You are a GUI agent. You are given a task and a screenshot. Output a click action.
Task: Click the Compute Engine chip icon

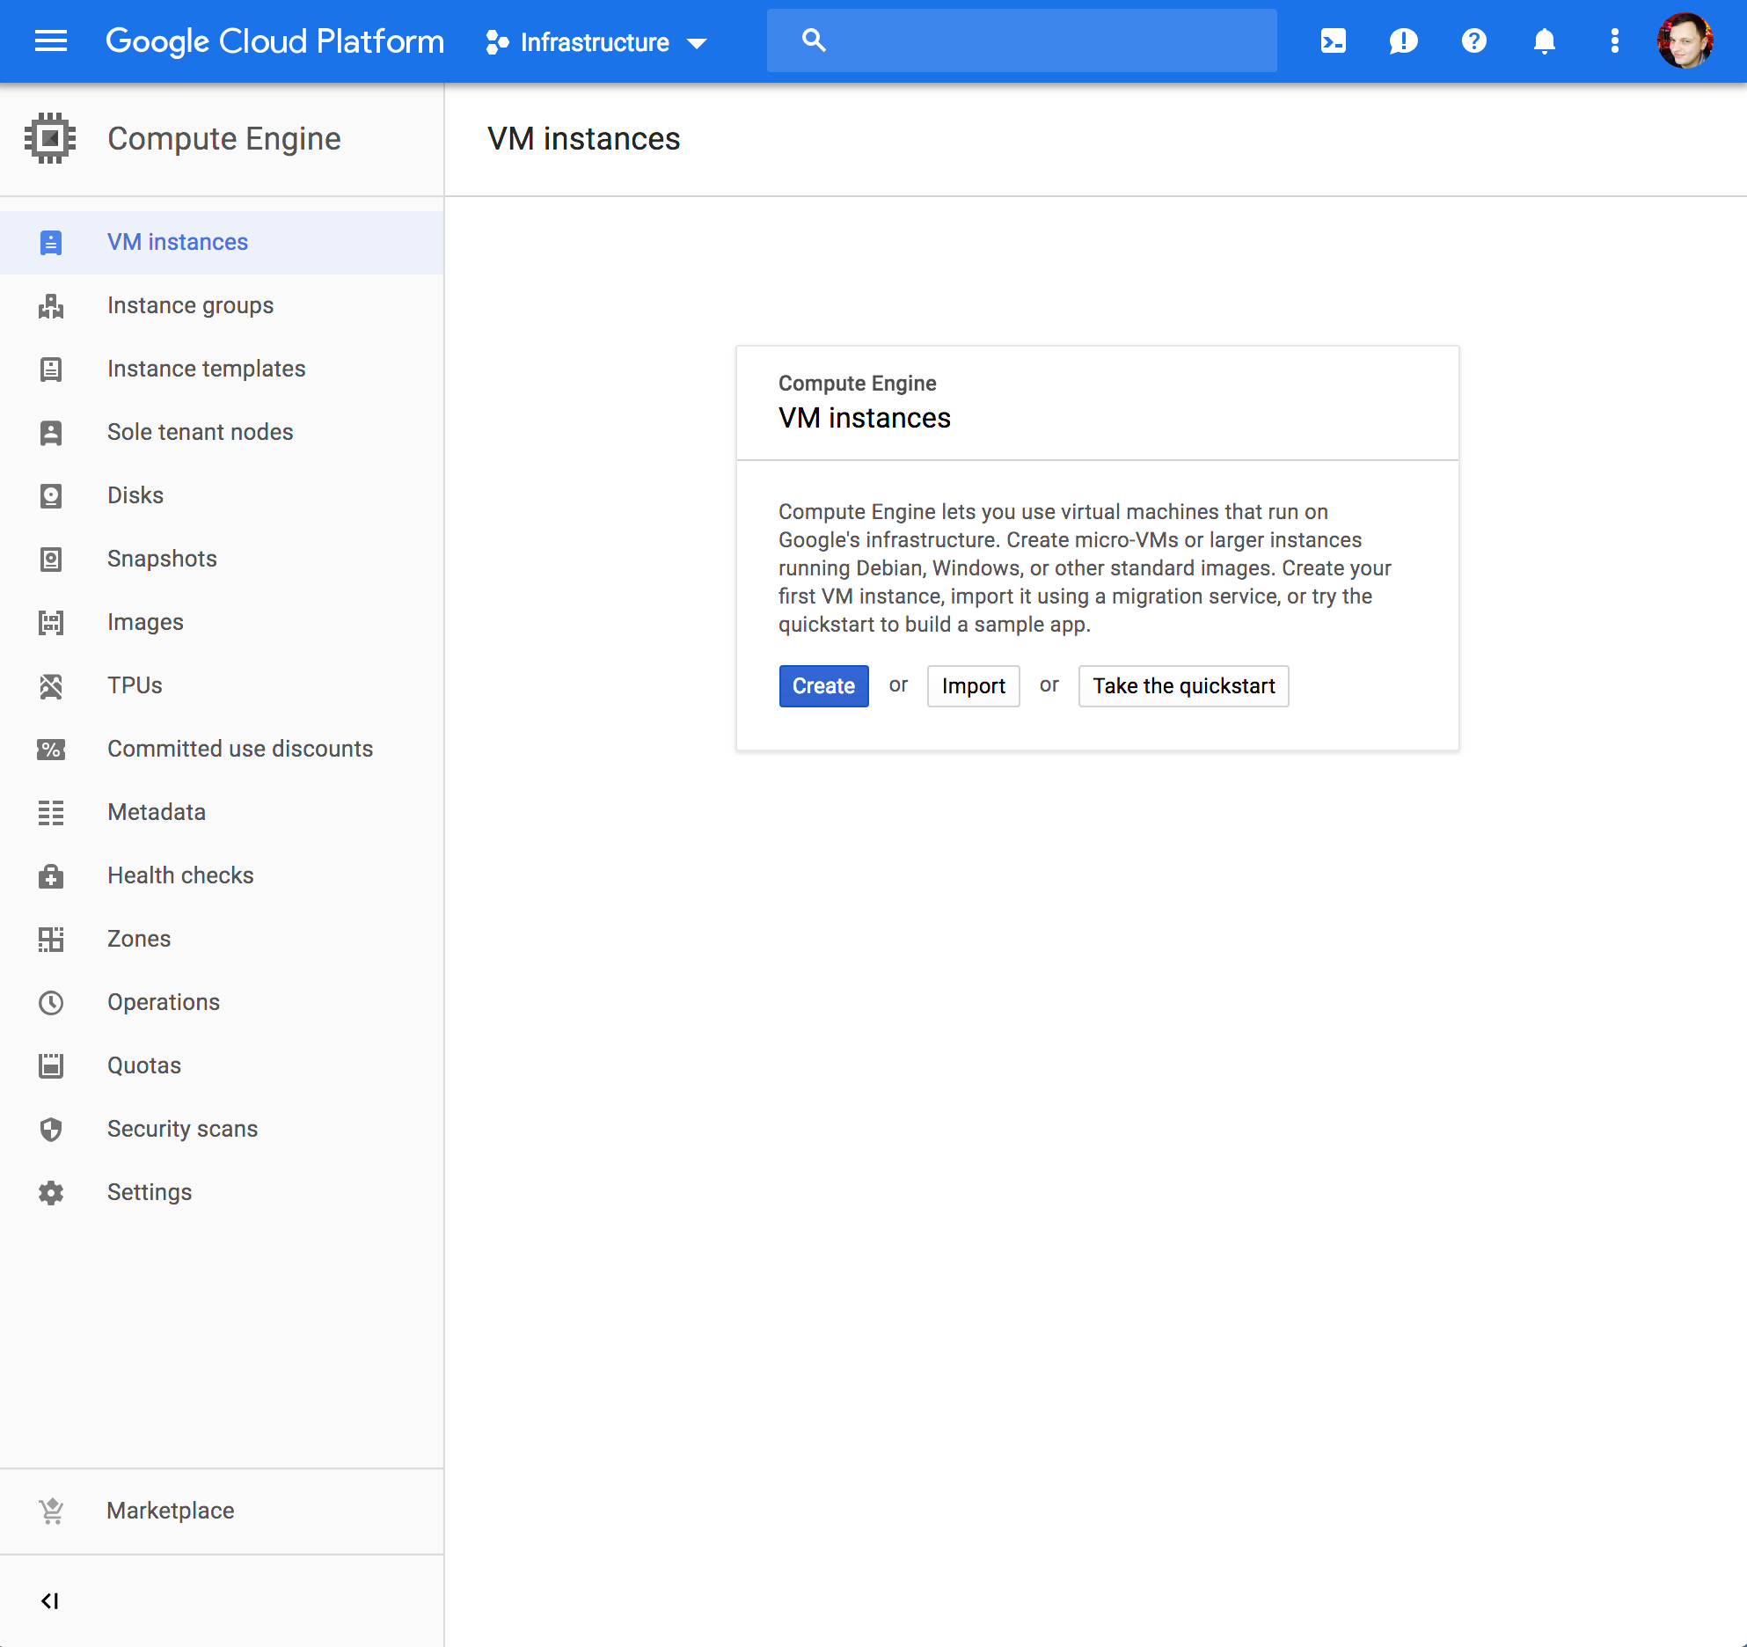click(x=50, y=138)
